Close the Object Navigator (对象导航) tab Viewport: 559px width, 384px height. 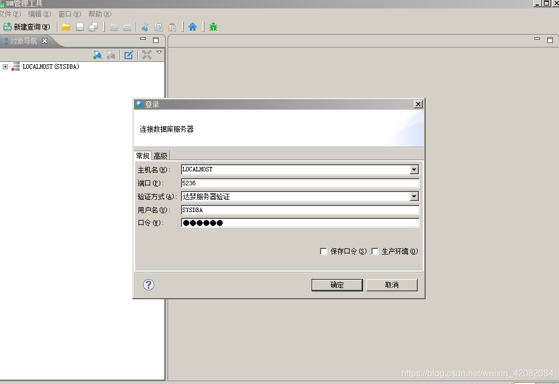point(45,41)
